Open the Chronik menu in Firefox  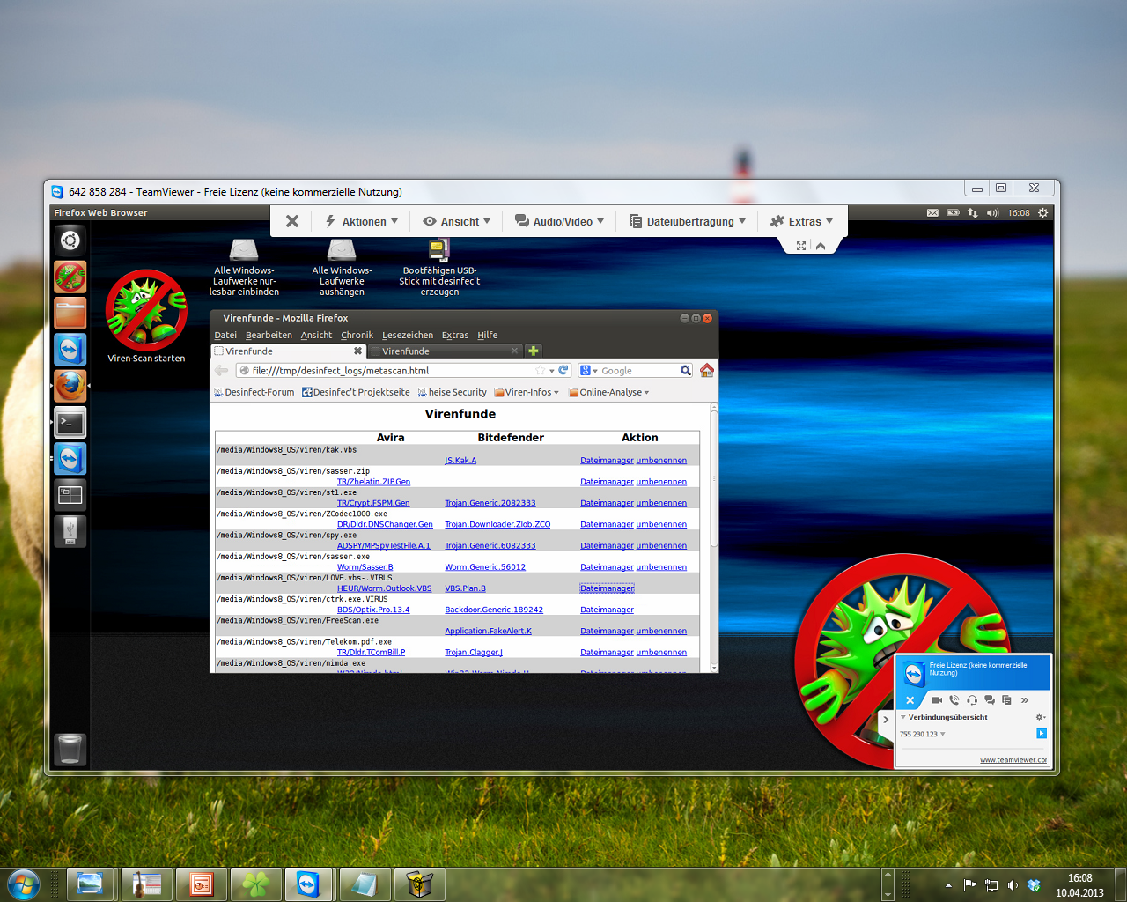357,336
